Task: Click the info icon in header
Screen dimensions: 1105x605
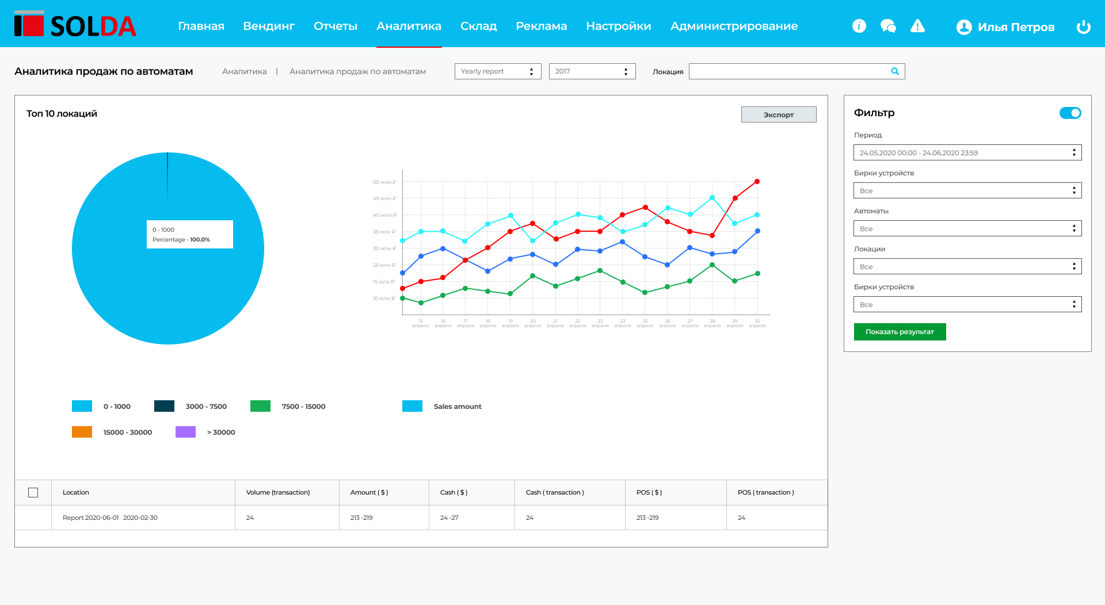Action: [859, 26]
